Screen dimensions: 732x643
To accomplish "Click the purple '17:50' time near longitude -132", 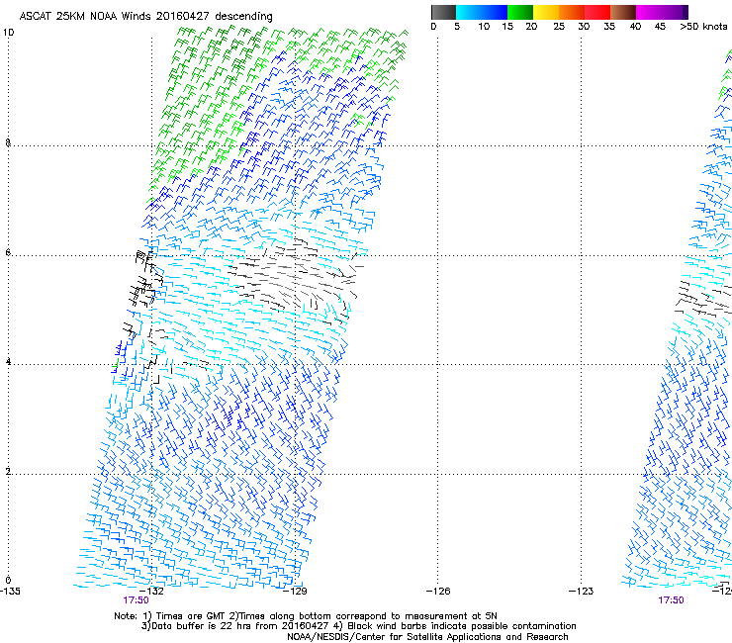I will (136, 600).
